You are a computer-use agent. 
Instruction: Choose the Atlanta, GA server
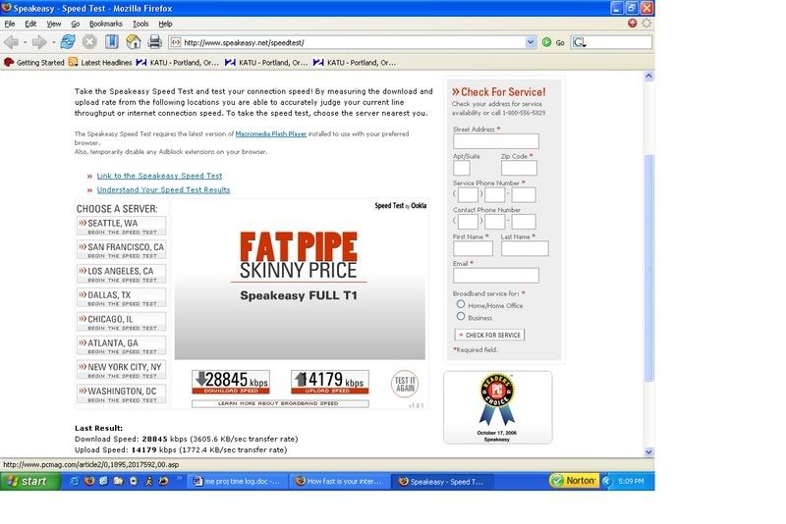[121, 346]
